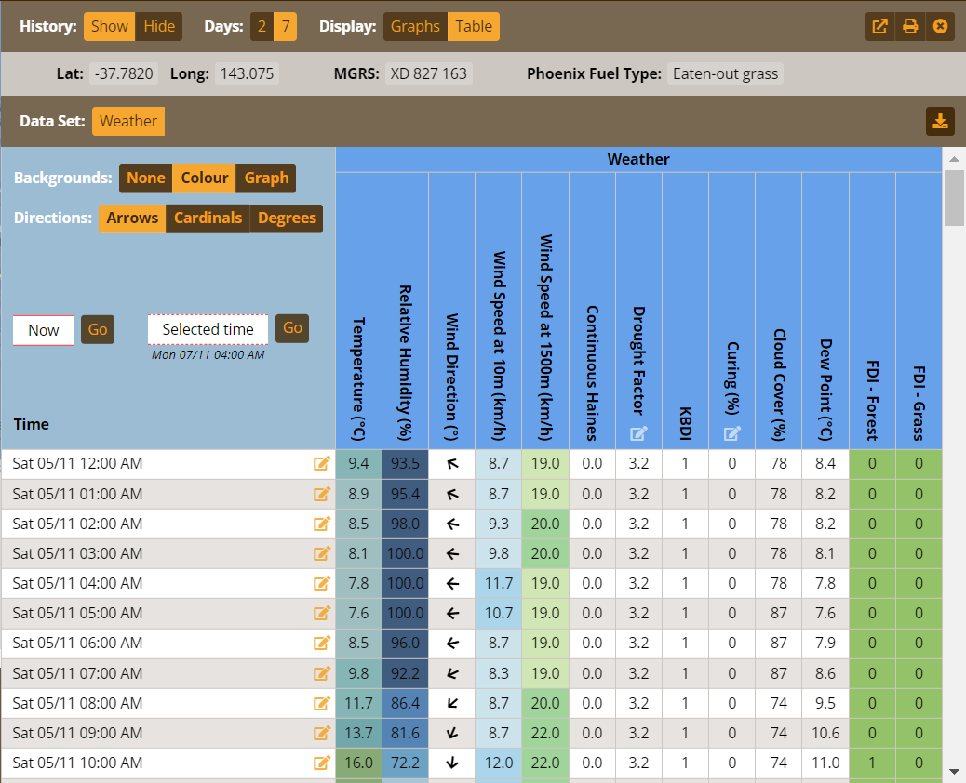Set wind directions to Degrees
The height and width of the screenshot is (783, 966).
click(x=287, y=218)
